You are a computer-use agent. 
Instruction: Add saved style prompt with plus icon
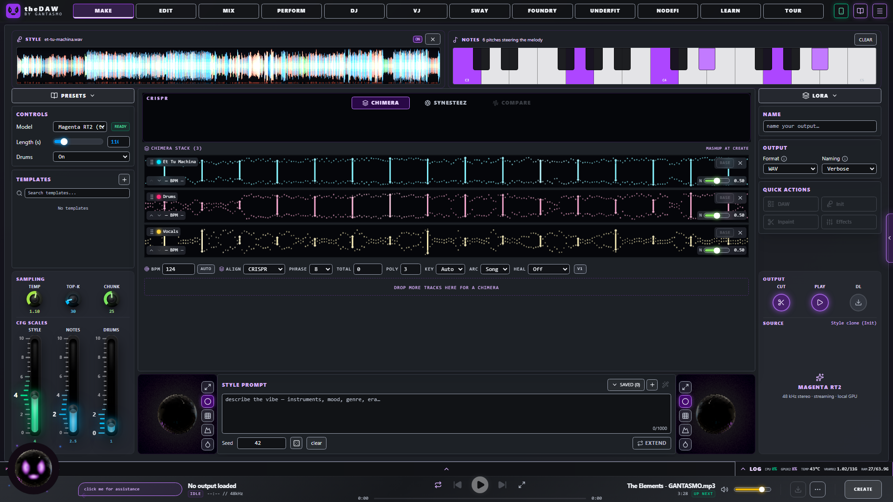coord(652,385)
